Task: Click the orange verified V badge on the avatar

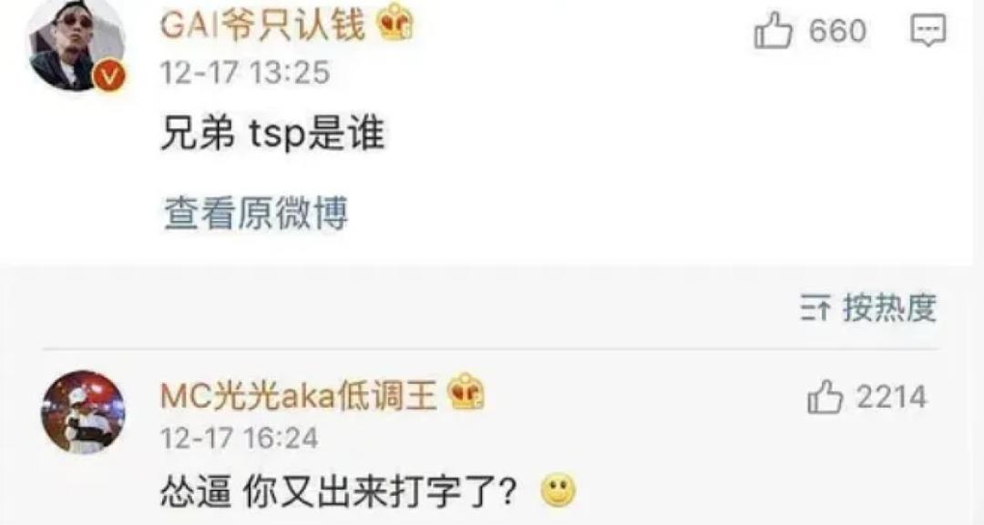Action: [109, 77]
